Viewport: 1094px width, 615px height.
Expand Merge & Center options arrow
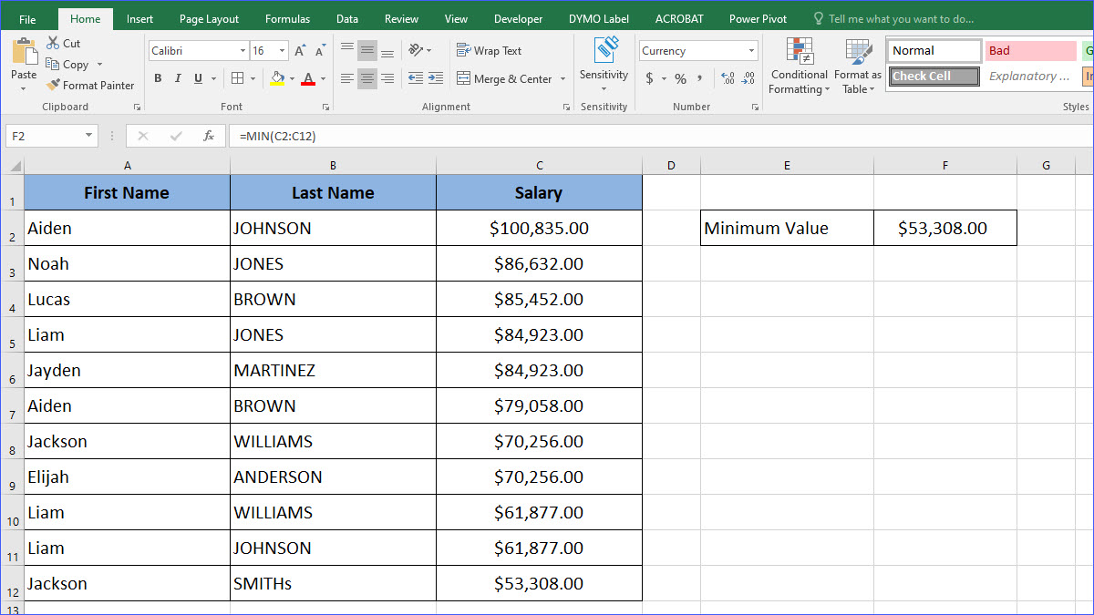click(x=562, y=79)
